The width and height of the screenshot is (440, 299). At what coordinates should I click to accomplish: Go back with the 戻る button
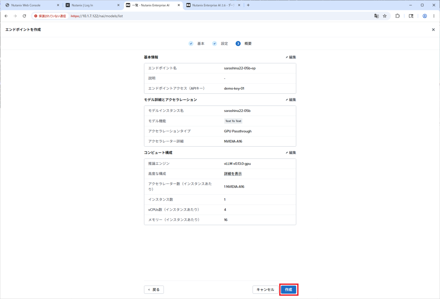tap(154, 289)
